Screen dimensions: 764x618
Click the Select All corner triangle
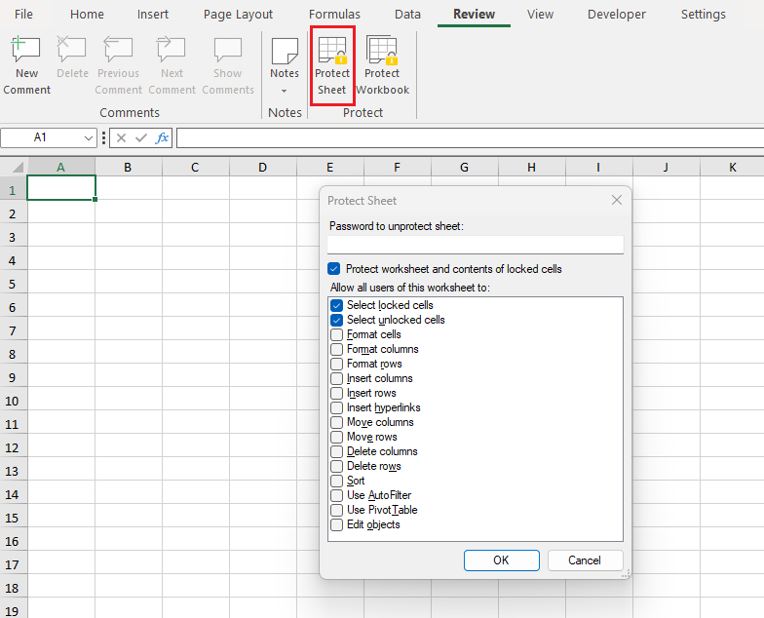click(x=18, y=168)
